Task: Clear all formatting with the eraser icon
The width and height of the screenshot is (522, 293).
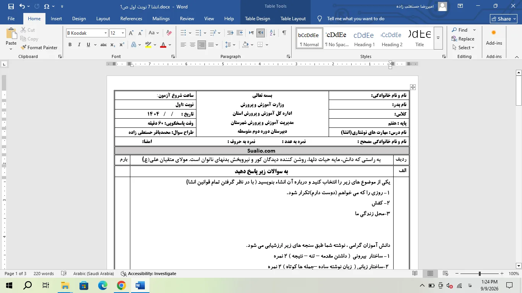Action: coord(169,33)
